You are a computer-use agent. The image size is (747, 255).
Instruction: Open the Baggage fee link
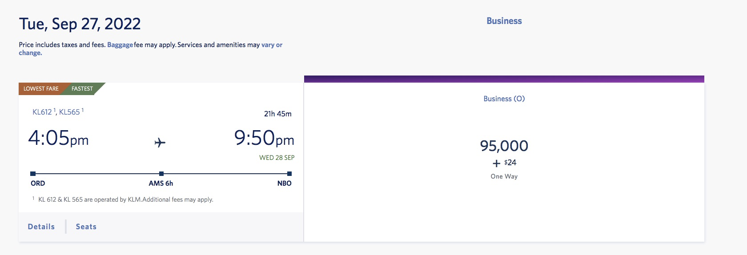120,45
